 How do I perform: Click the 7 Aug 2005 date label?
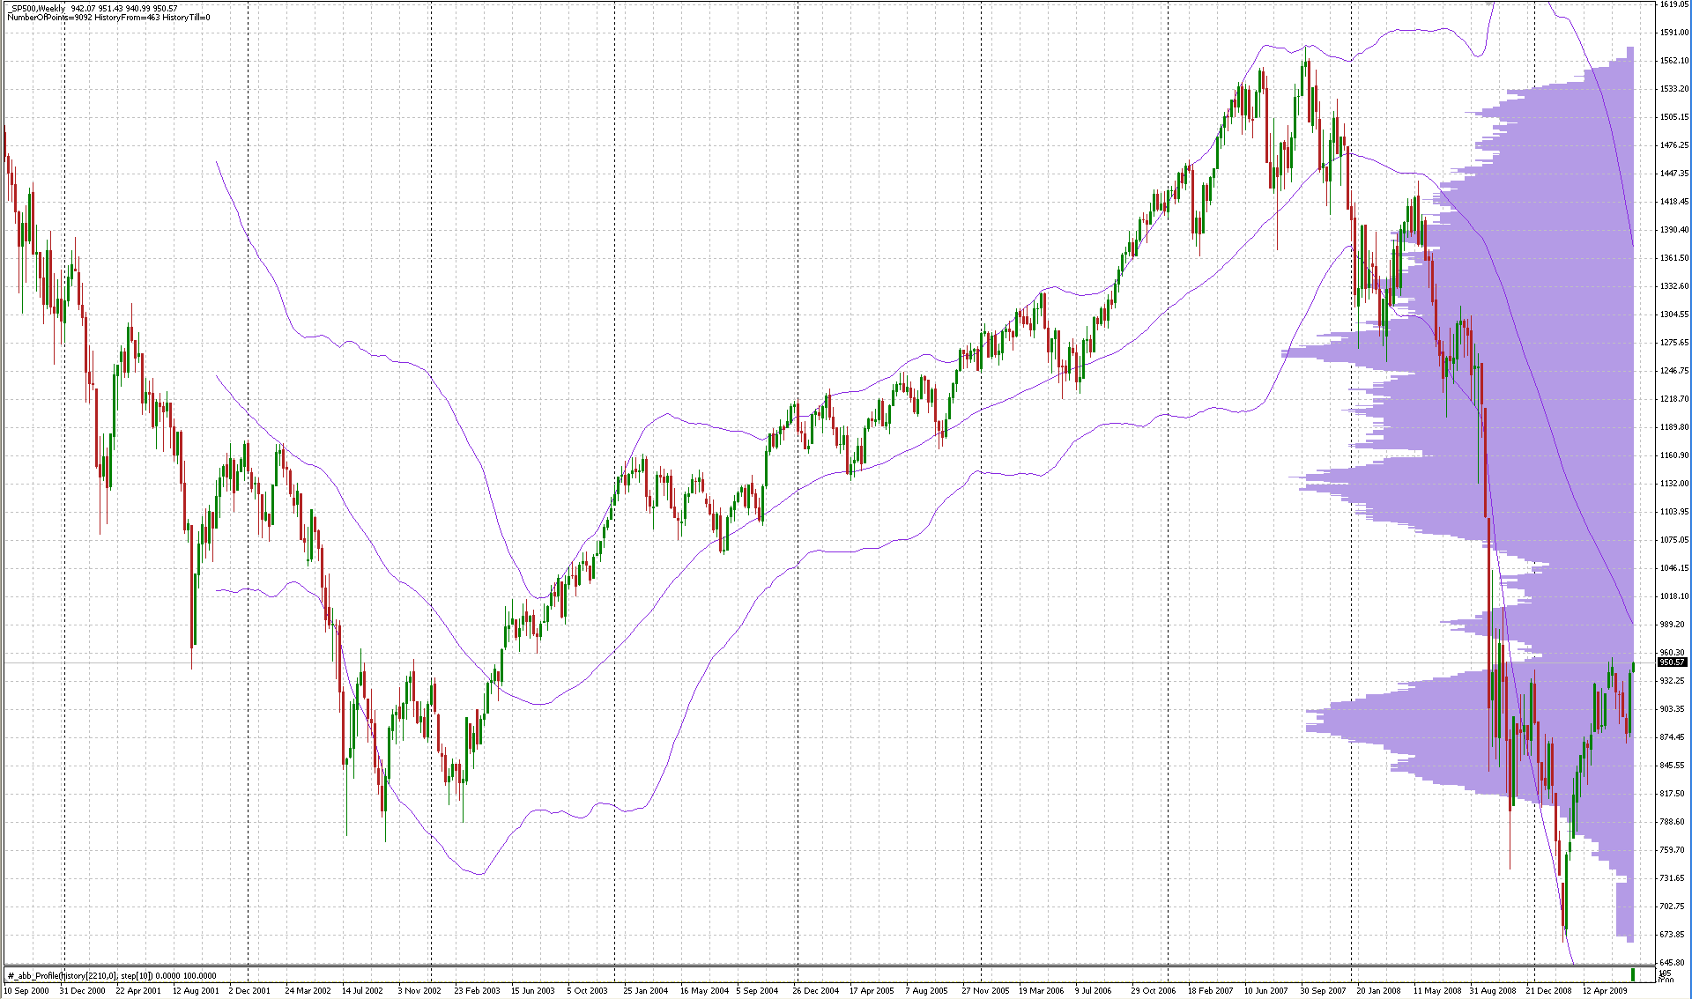926,990
